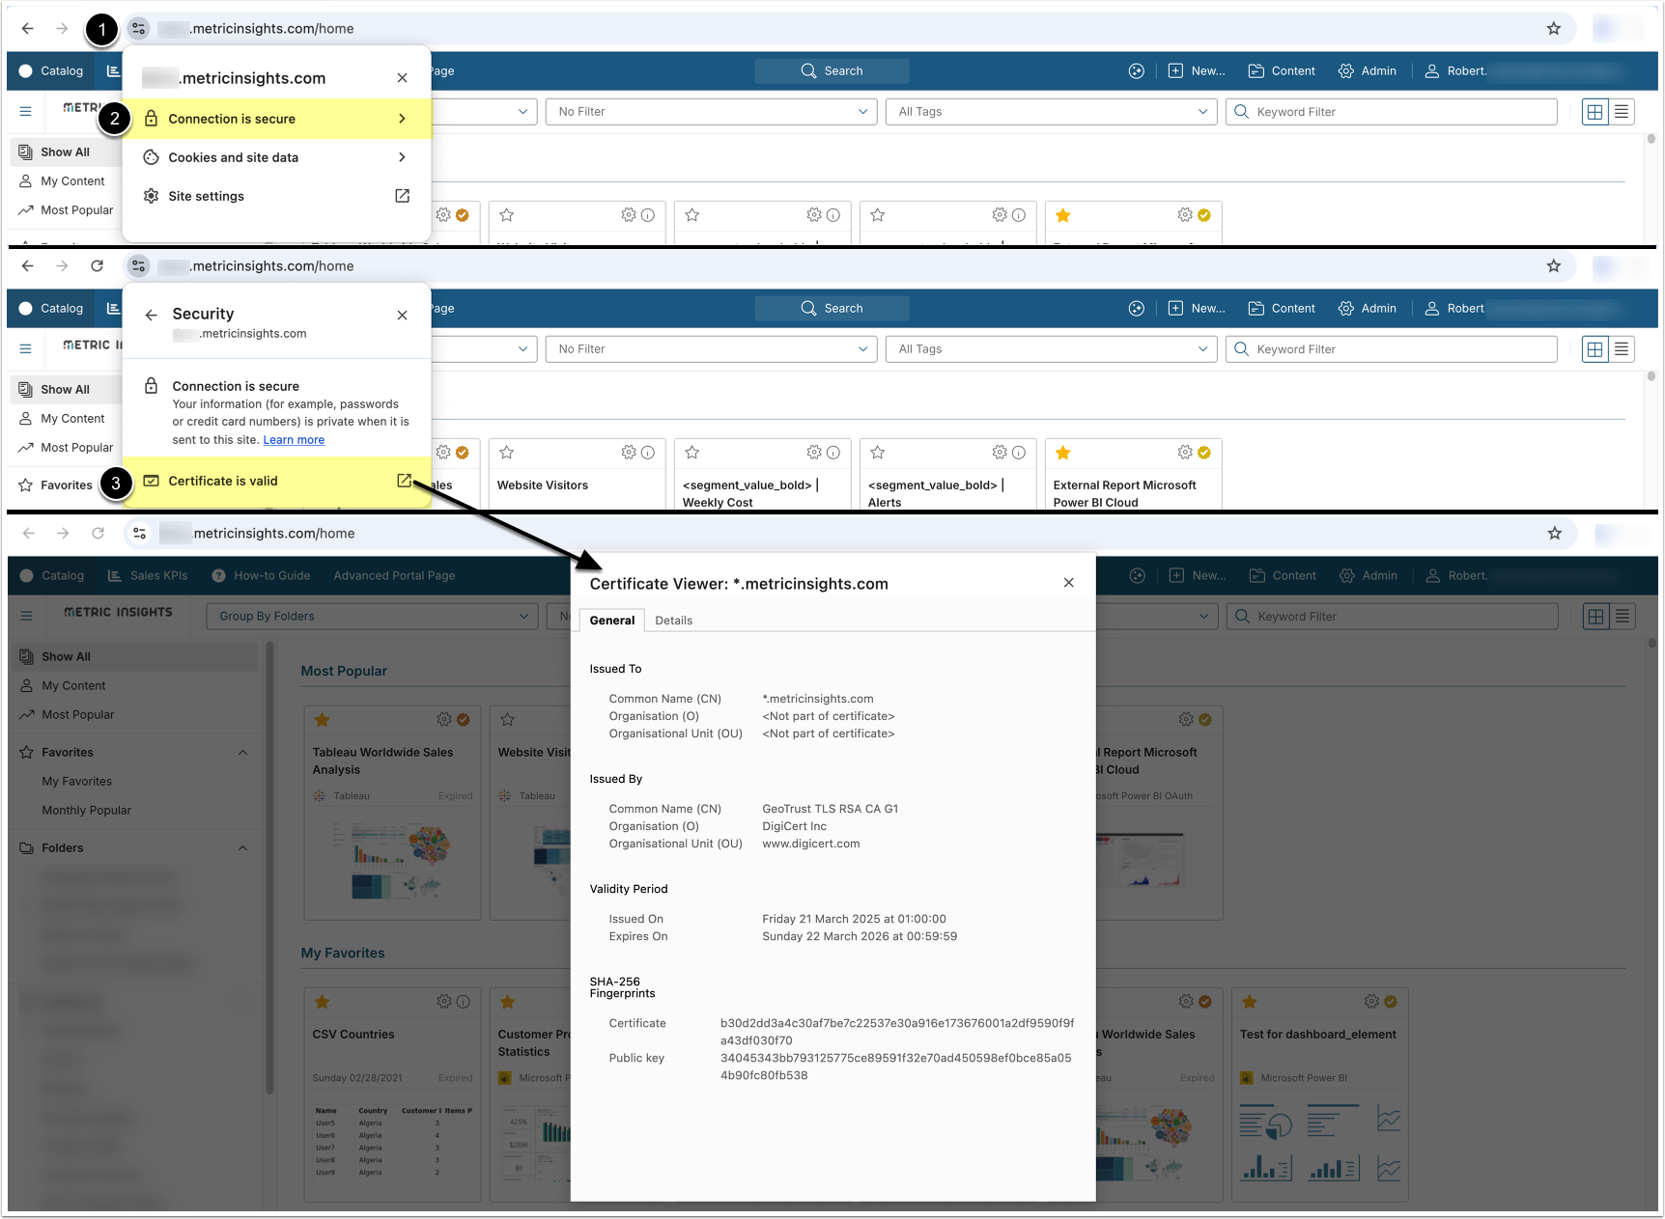Open the No Filter dropdown in the site-info menu screenshot

point(712,112)
